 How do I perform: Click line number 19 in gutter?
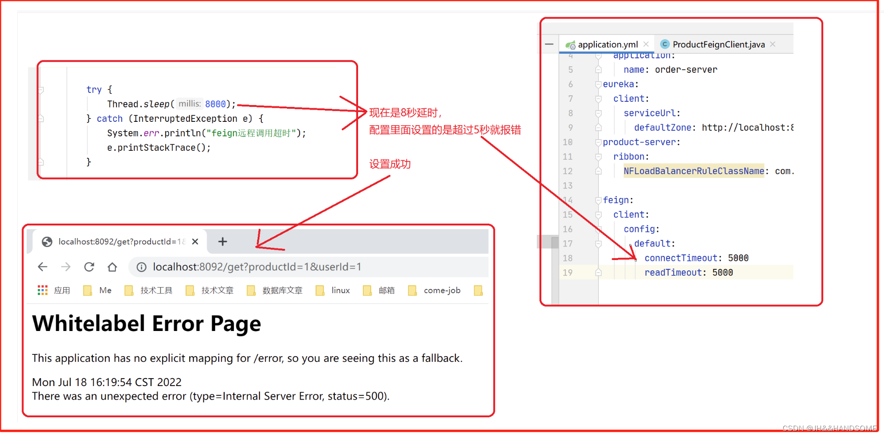tap(568, 273)
